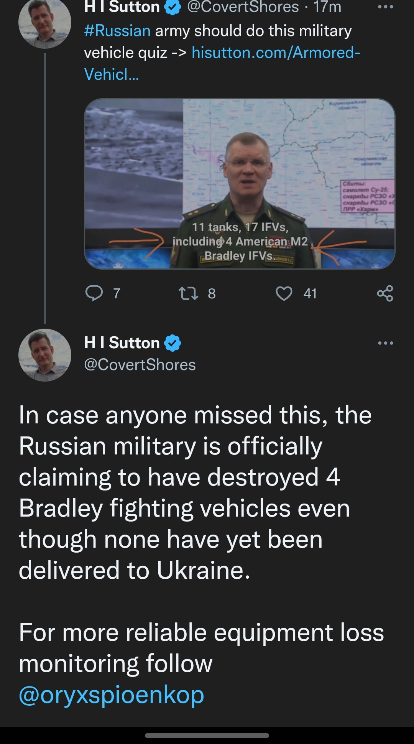Tap the top H I Sutton profile avatar

click(x=45, y=22)
